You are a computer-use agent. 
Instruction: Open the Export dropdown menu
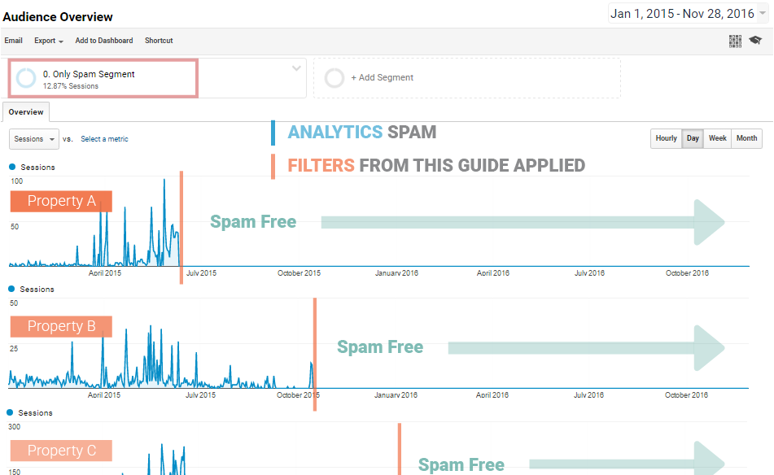click(48, 41)
